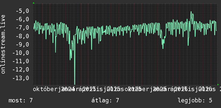This screenshot has width=221, height=108.
Task: Click the deepest dip touching the chart bottom
Action: click(75, 84)
